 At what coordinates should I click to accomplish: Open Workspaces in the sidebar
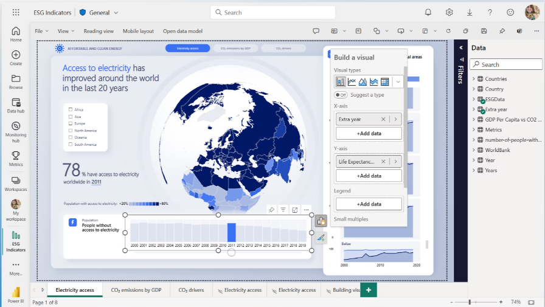click(16, 184)
